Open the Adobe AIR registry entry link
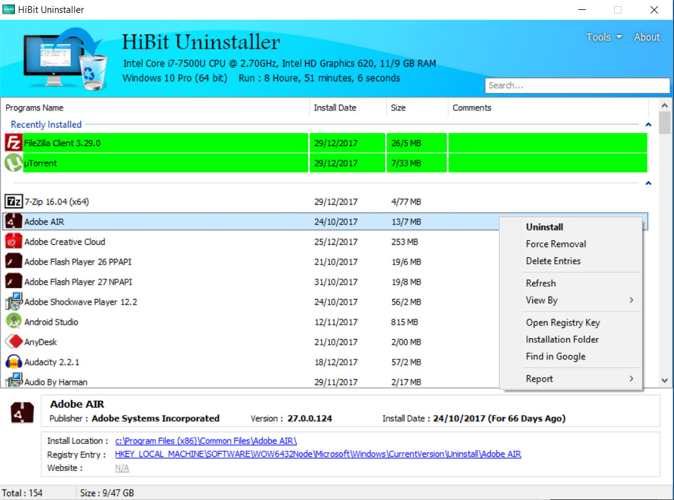The height and width of the screenshot is (500, 674). 318,454
